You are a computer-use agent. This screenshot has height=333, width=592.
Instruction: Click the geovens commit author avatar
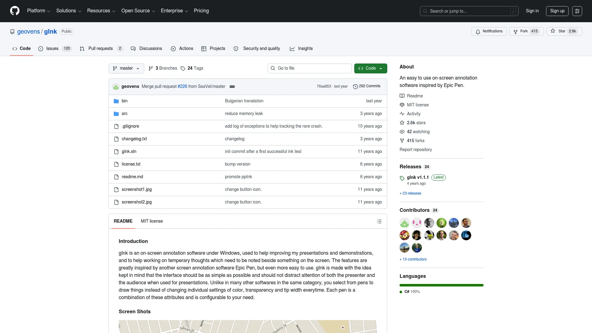tap(116, 87)
